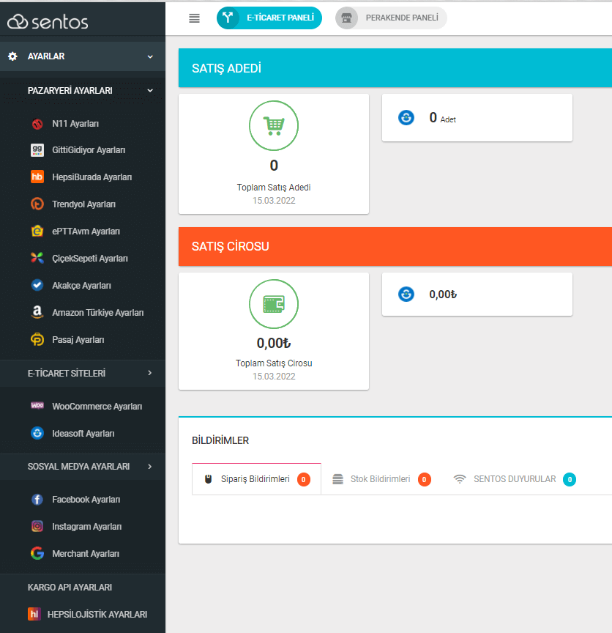
Task: Click the Sipariş Bildirimleri mouse icon
Action: pyautogui.click(x=208, y=479)
